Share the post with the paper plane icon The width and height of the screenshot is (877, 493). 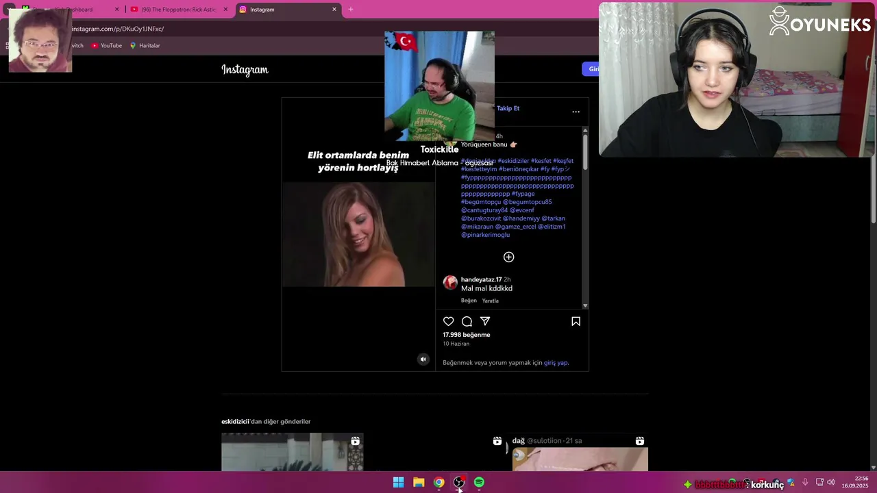485,321
